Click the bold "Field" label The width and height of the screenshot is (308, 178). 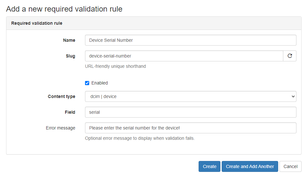[x=70, y=112]
